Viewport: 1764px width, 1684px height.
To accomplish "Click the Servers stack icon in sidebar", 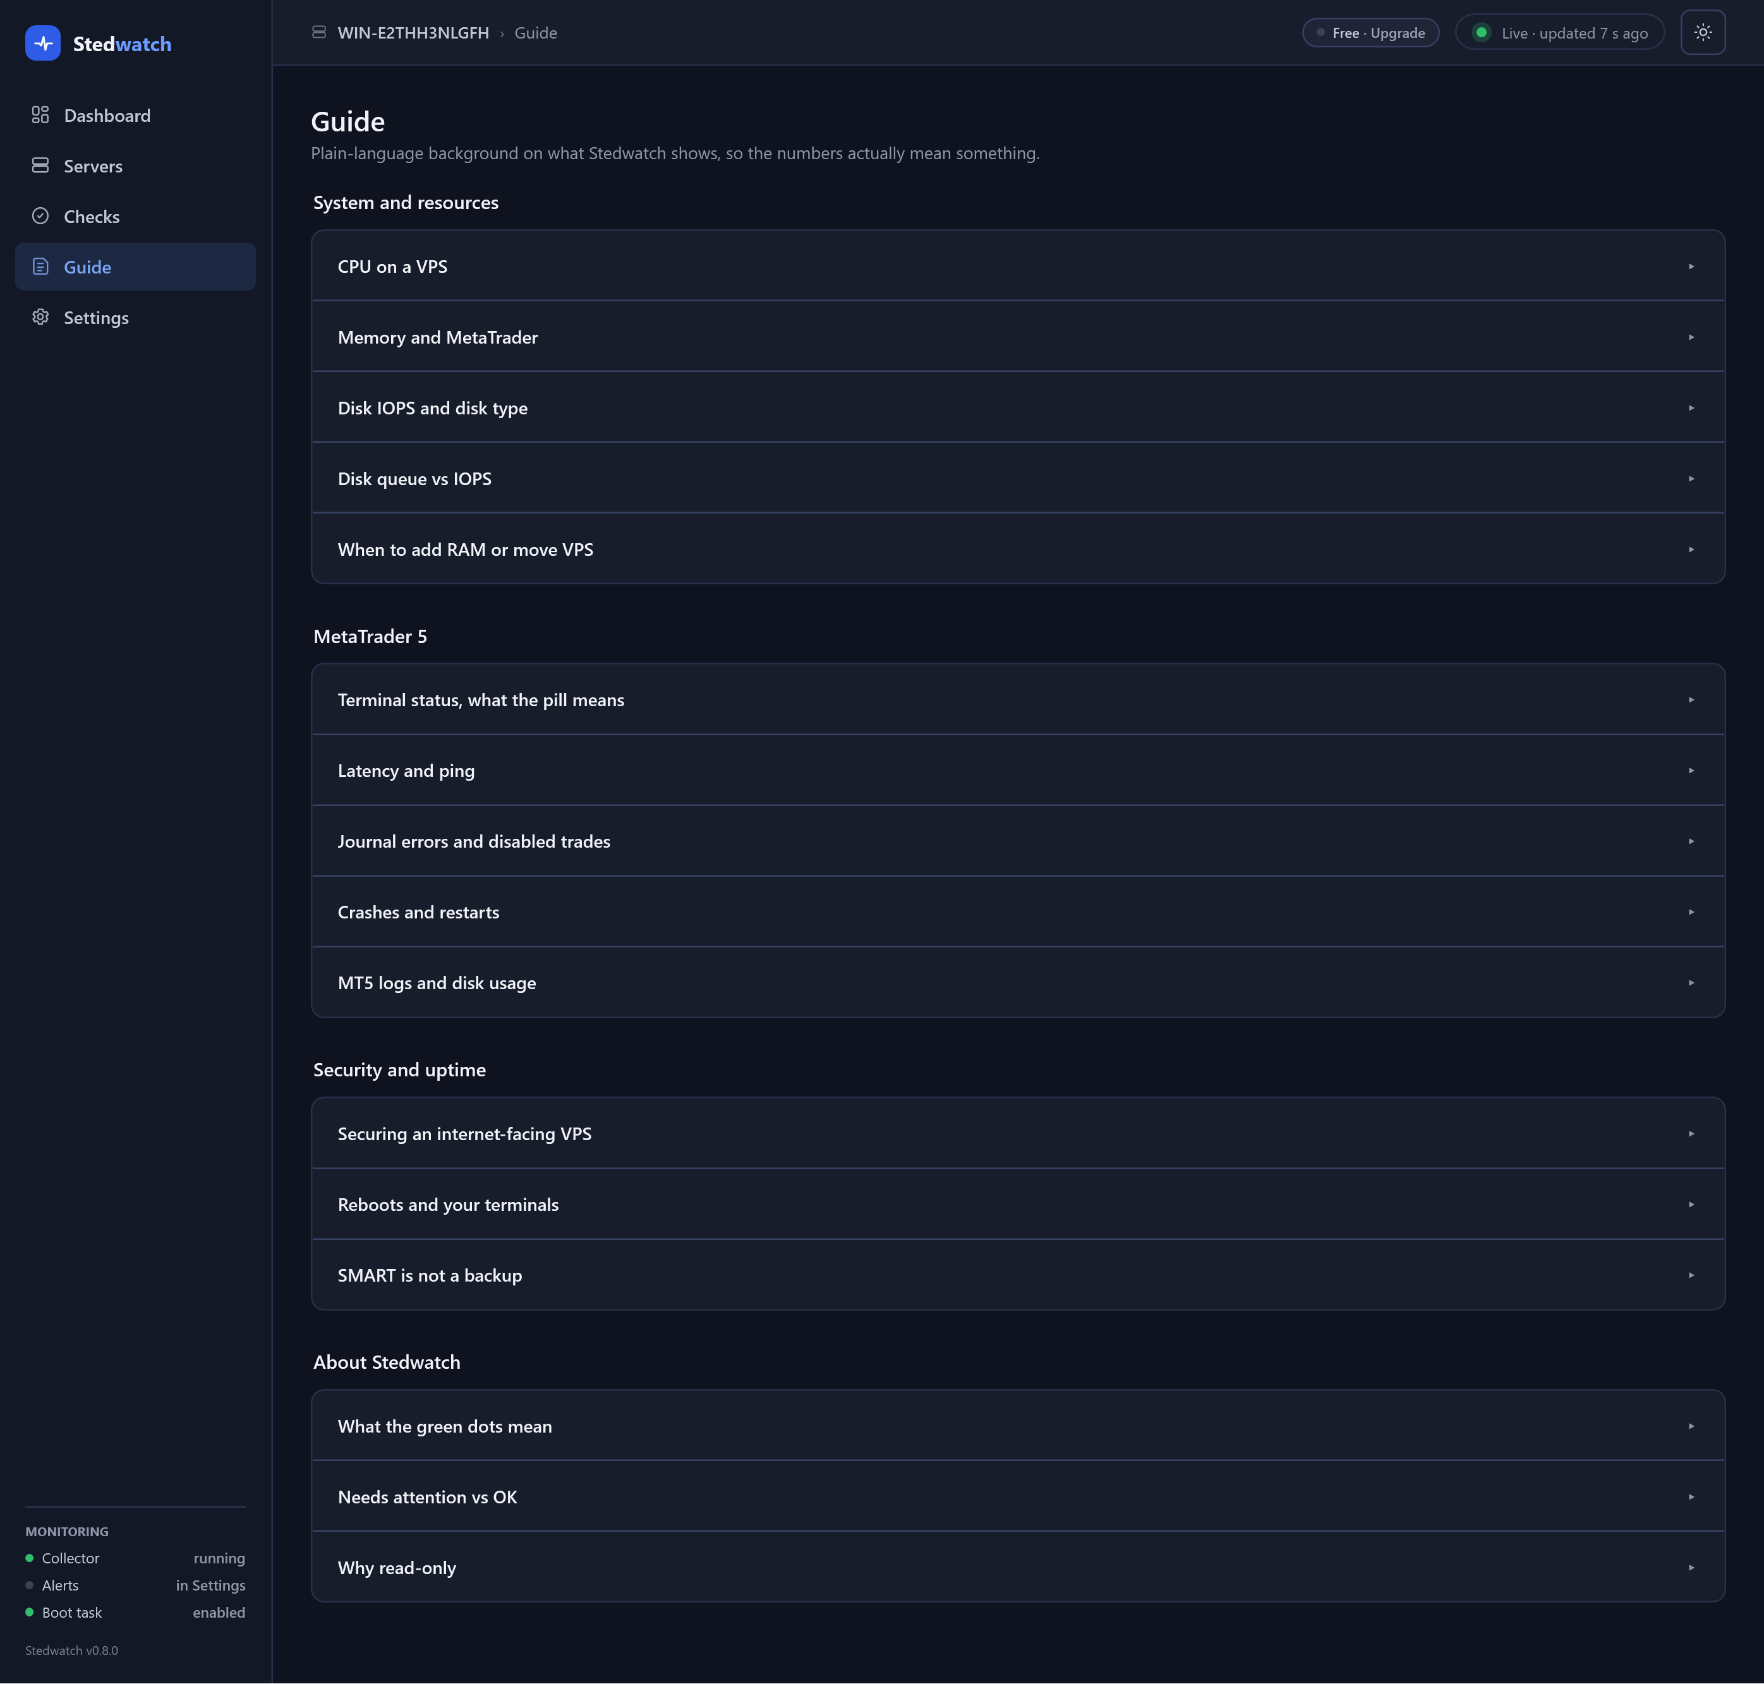I will click(x=40, y=165).
